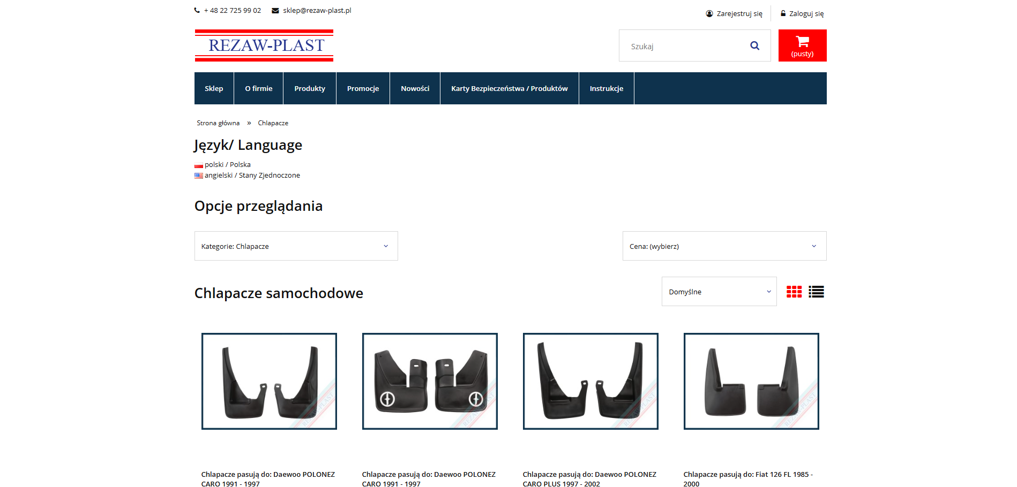Click the REZAW-PLAST logo
1017x487 pixels.
pyautogui.click(x=264, y=45)
